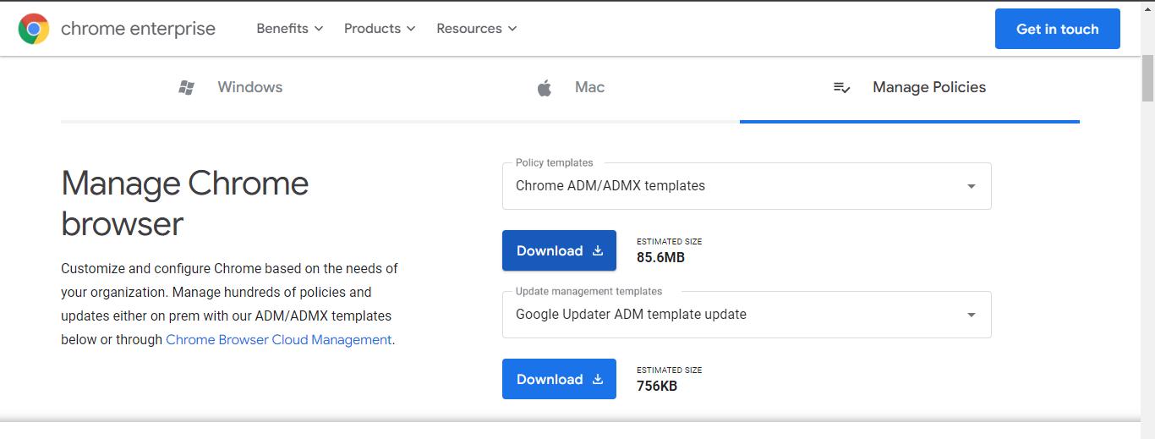
Task: Switch to the Mac tab
Action: 570,87
